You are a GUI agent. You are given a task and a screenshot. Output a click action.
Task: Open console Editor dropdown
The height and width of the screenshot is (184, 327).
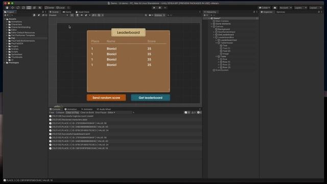coord(111,112)
